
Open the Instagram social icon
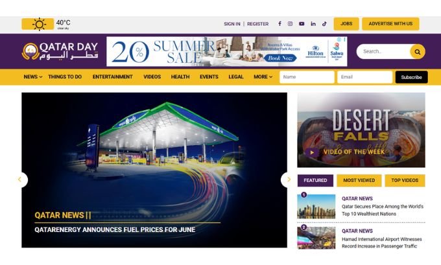(291, 23)
